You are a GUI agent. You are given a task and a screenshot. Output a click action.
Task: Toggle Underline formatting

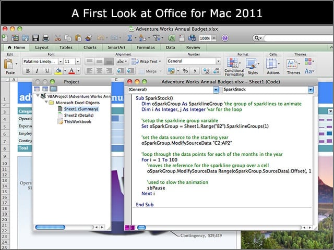click(47, 71)
